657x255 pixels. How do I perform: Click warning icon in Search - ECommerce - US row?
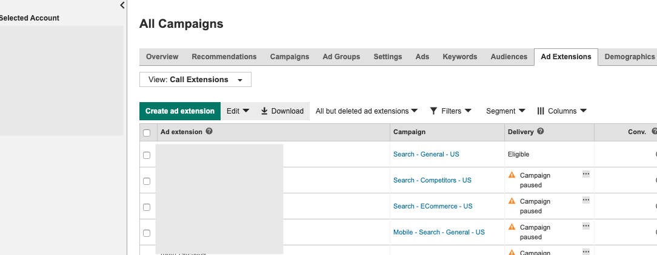click(512, 201)
